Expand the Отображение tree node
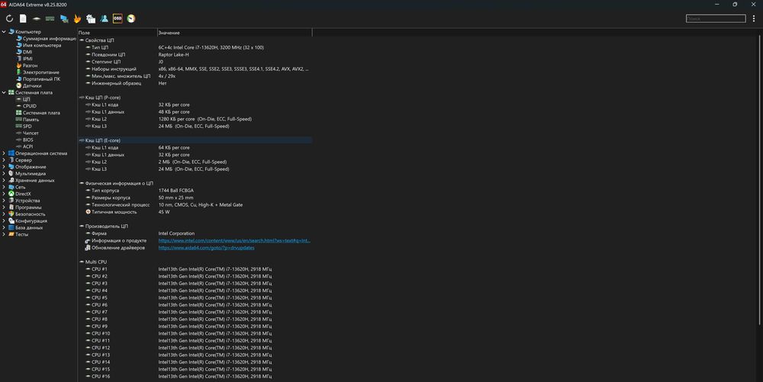Image resolution: width=763 pixels, height=382 pixels. tap(4, 167)
